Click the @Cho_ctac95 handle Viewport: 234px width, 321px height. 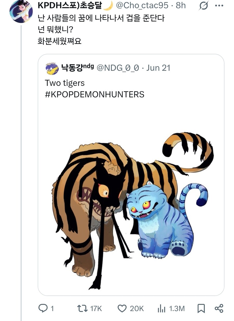pyautogui.click(x=142, y=5)
